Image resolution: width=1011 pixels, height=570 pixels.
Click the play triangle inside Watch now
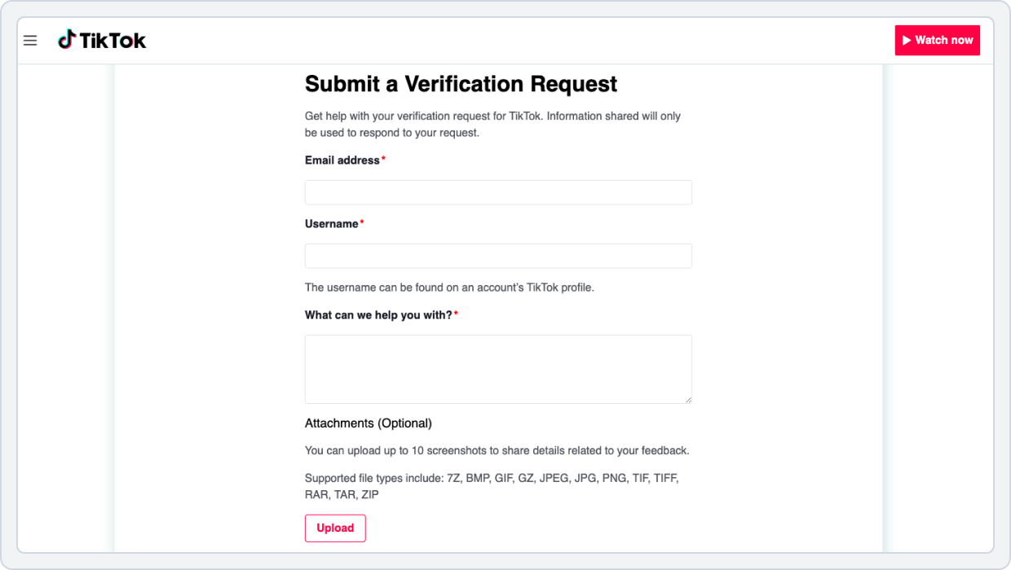[907, 40]
